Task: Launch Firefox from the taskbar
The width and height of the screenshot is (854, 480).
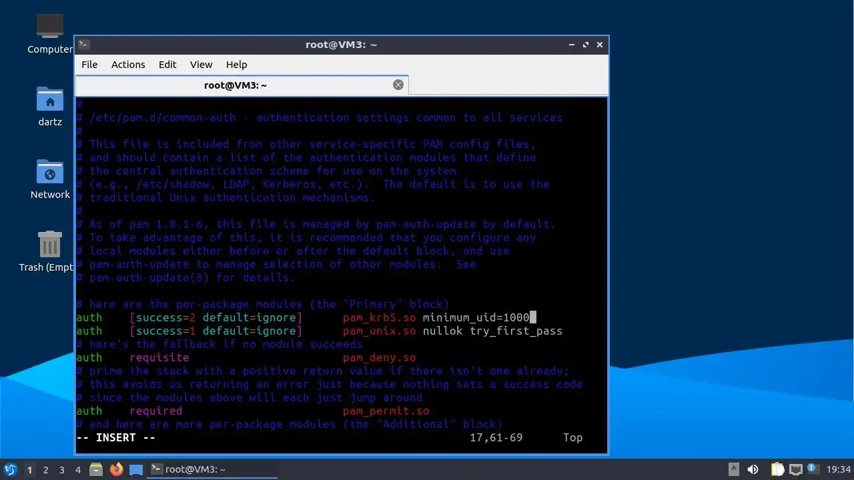Action: 117,469
